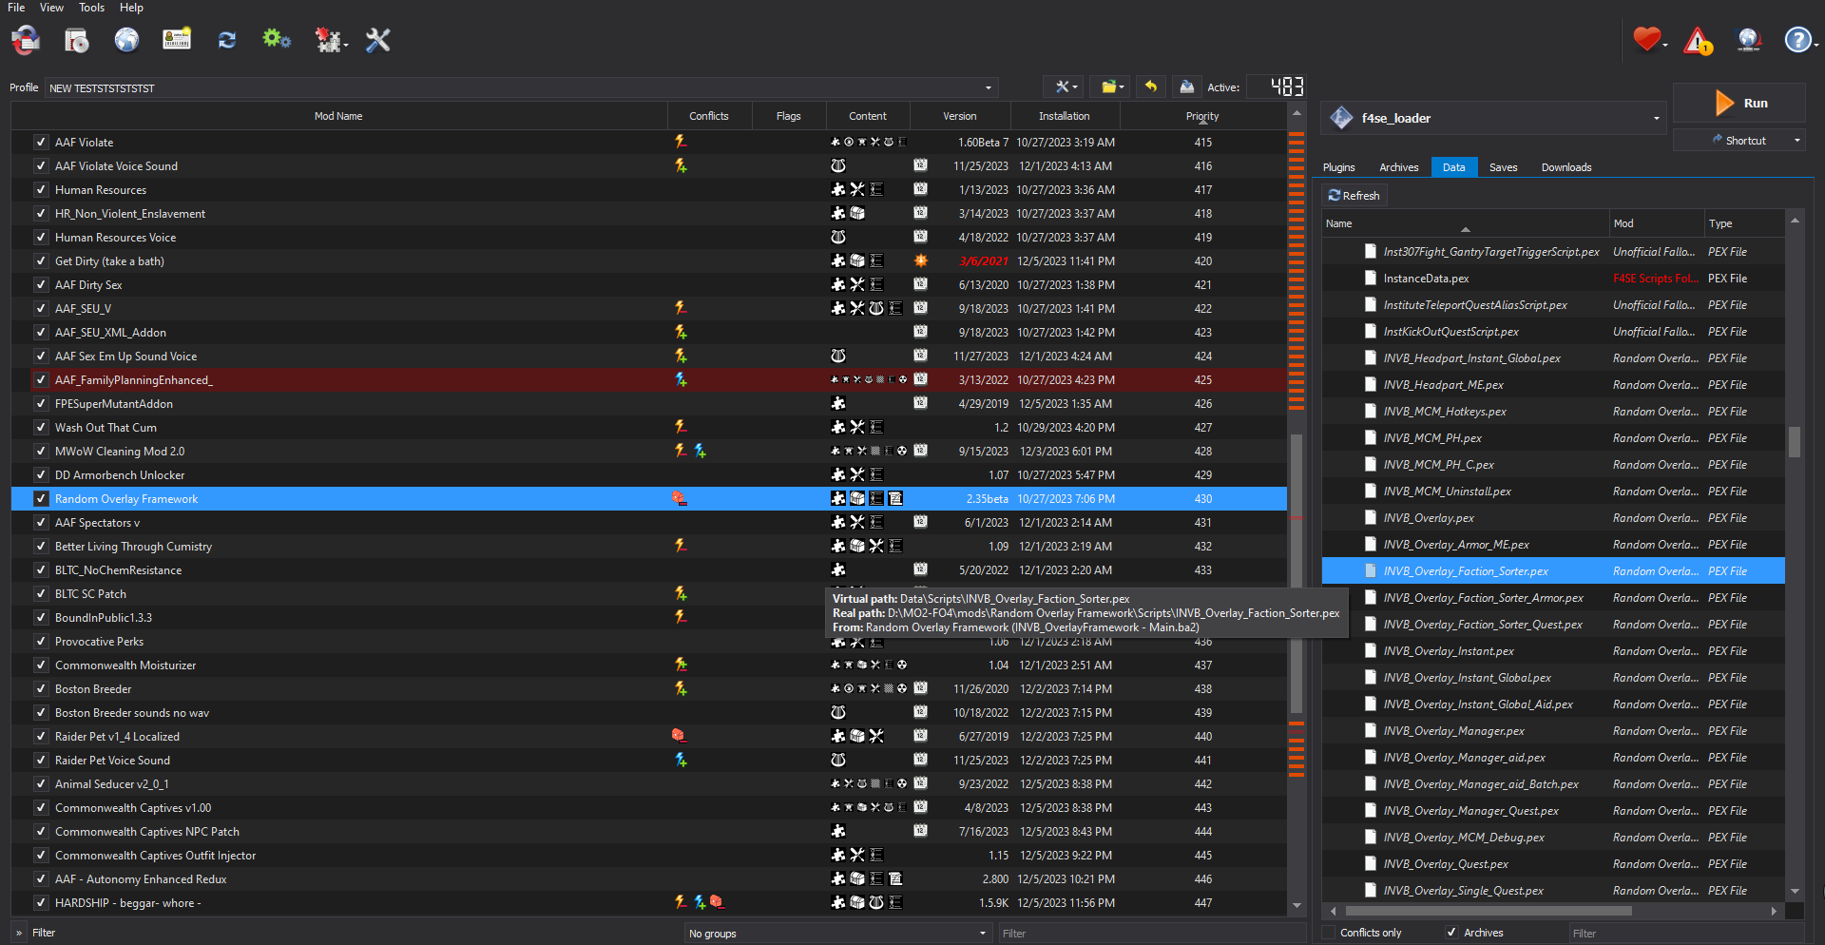The height and width of the screenshot is (945, 1825).
Task: Click the red heart endorse icon
Action: click(x=1646, y=40)
